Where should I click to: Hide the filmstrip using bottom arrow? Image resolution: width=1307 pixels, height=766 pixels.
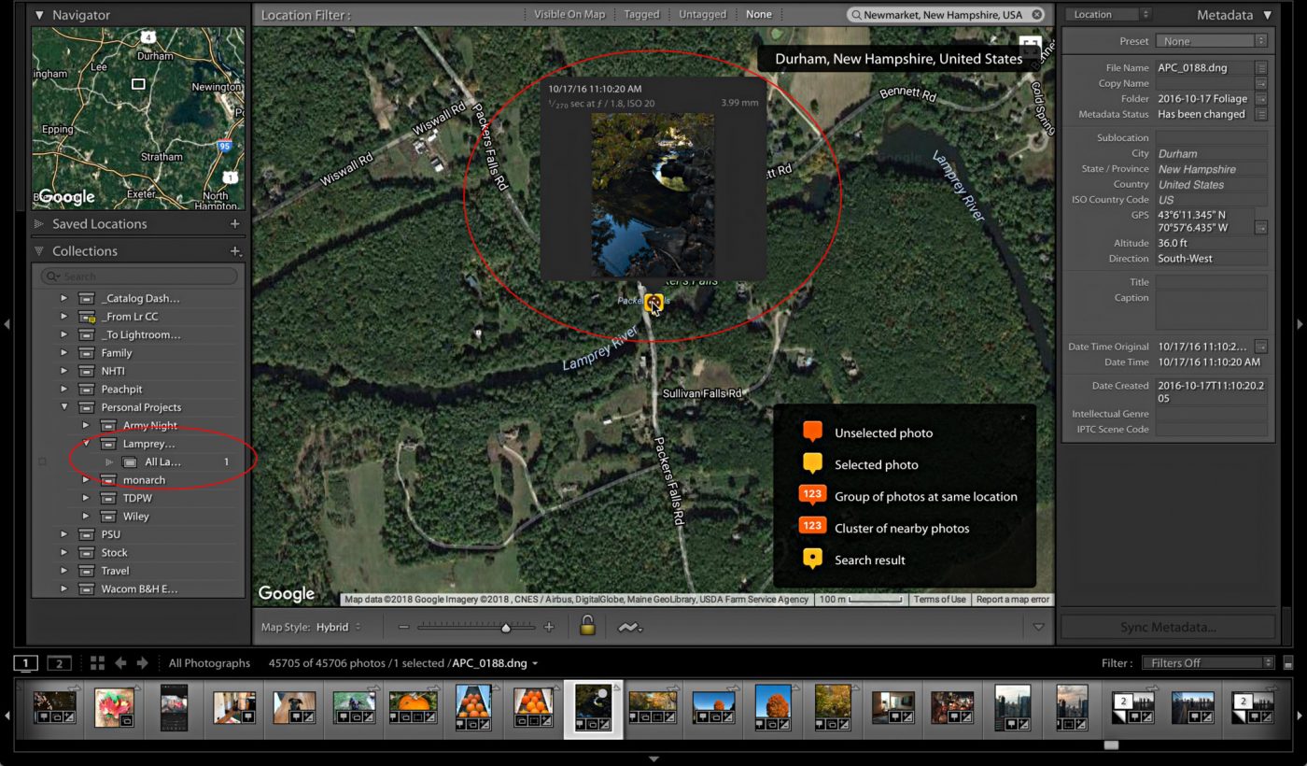click(x=653, y=759)
